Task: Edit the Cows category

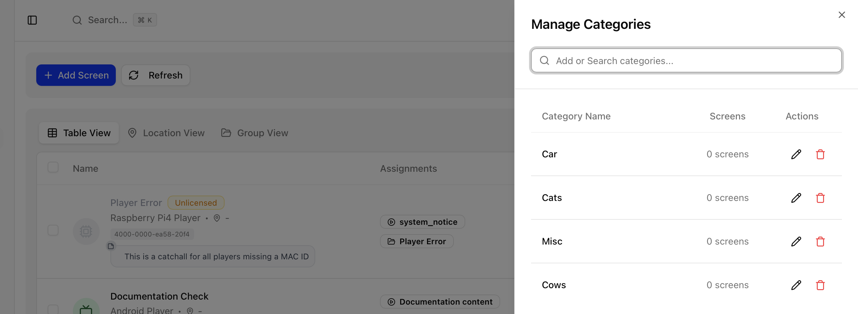Action: click(796, 285)
